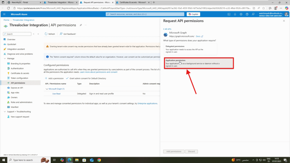Screen dimensions: 290x163
Task: Open the Windows Start menu
Action: pos(3,160)
